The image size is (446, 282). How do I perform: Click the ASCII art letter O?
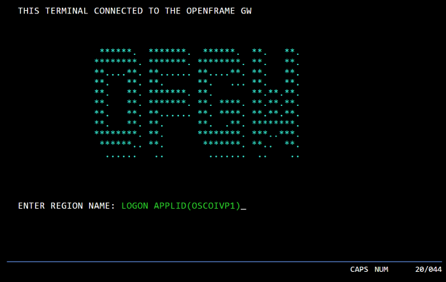point(117,101)
